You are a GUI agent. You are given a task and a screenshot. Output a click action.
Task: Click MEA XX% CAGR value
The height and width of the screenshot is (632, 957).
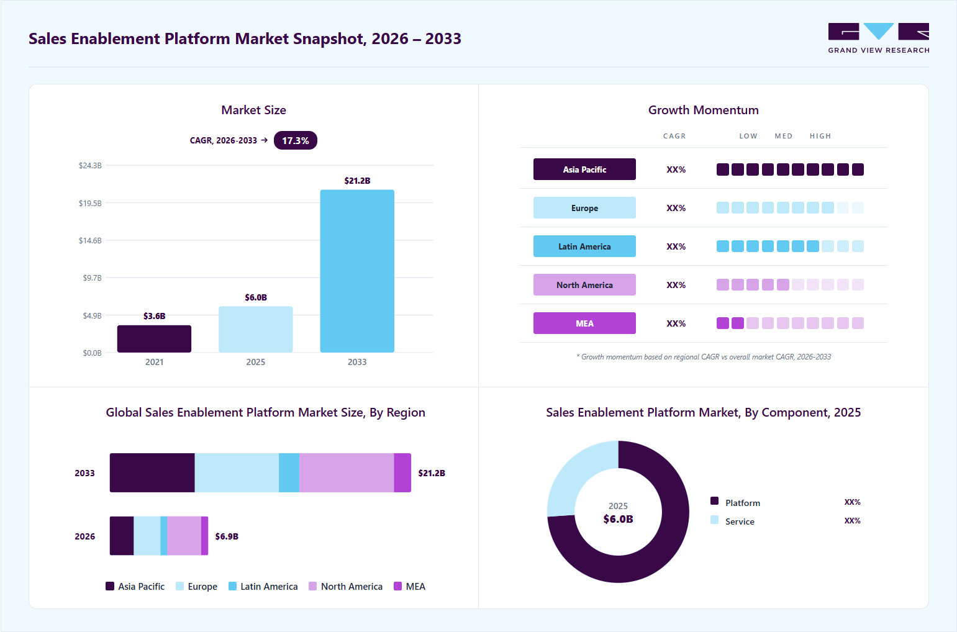click(x=676, y=323)
